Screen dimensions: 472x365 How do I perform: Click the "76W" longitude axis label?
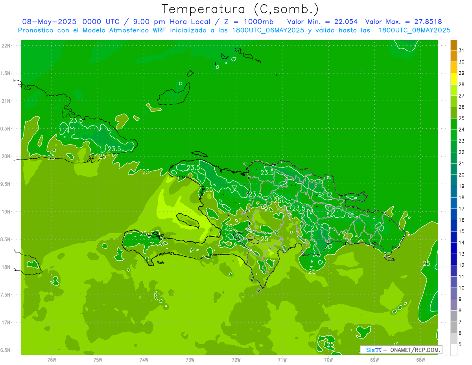click(x=52, y=359)
